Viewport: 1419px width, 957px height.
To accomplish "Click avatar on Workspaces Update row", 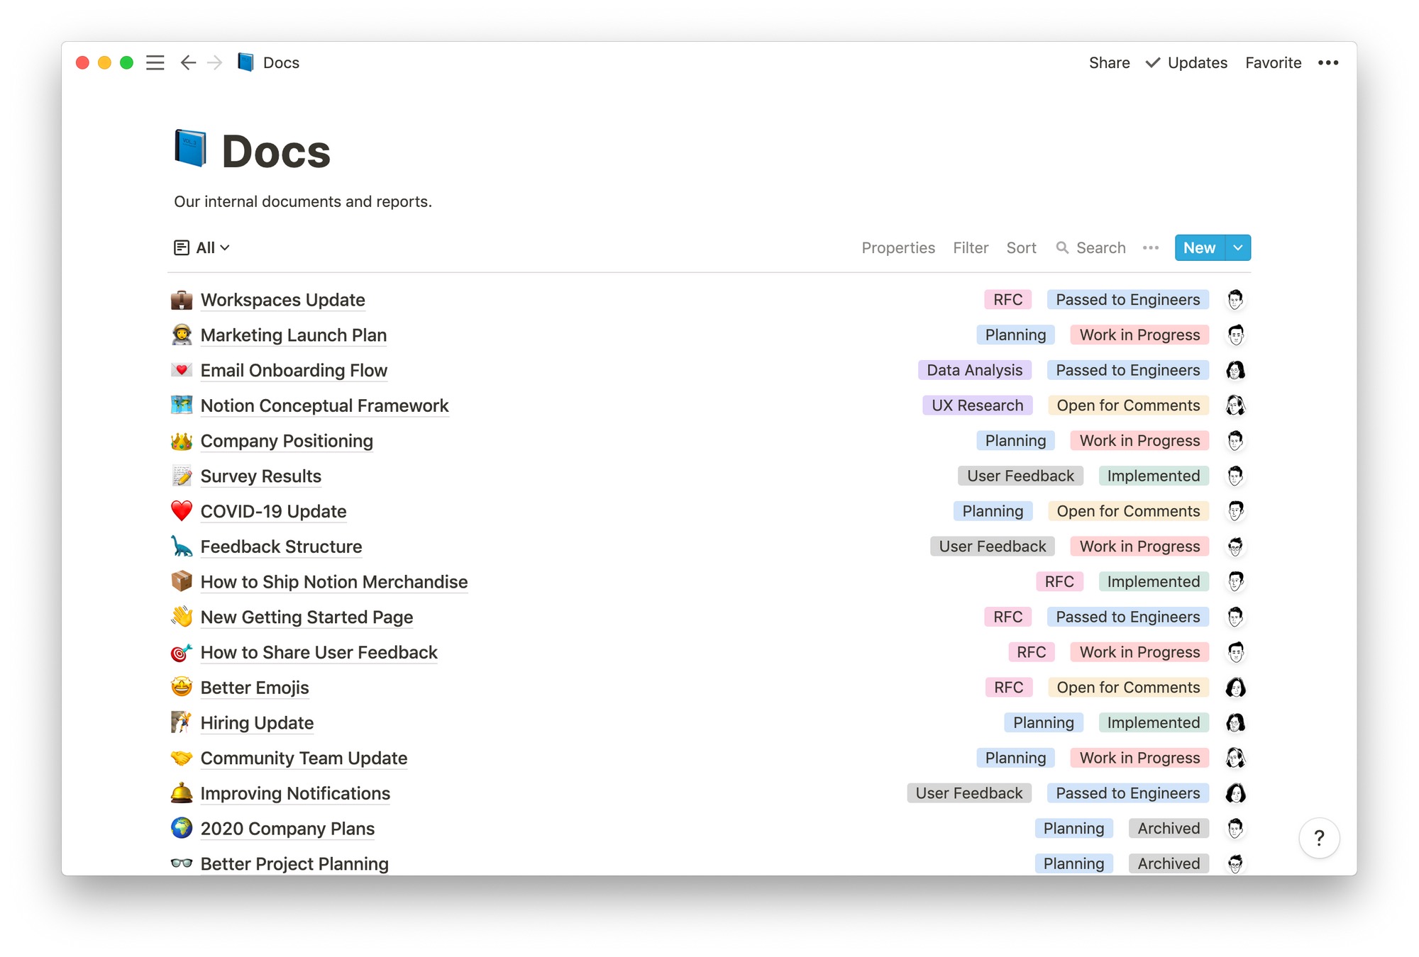I will (x=1235, y=300).
